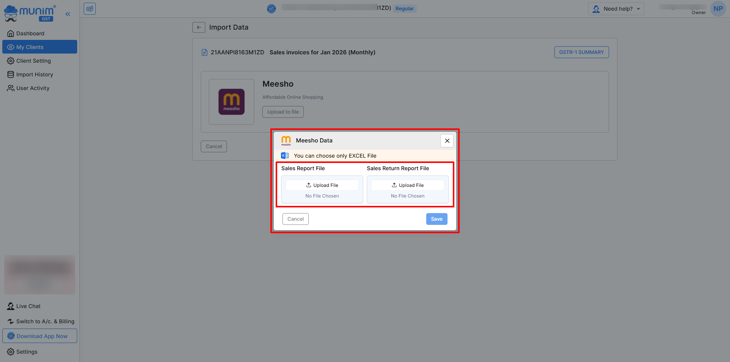
Task: Upload file for Sales Report
Action: click(x=322, y=185)
